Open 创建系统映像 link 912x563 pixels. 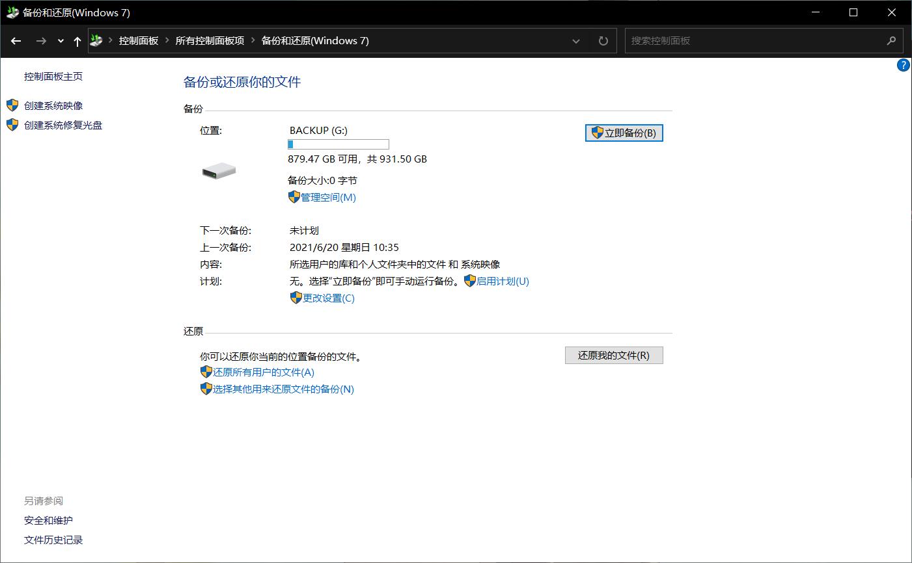coord(53,105)
